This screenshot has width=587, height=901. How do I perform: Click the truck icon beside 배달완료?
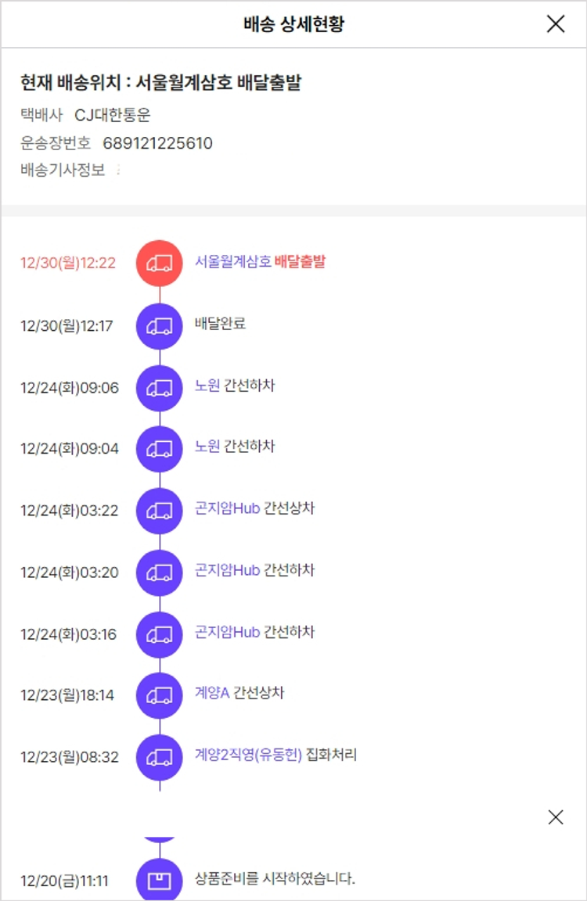tap(160, 325)
